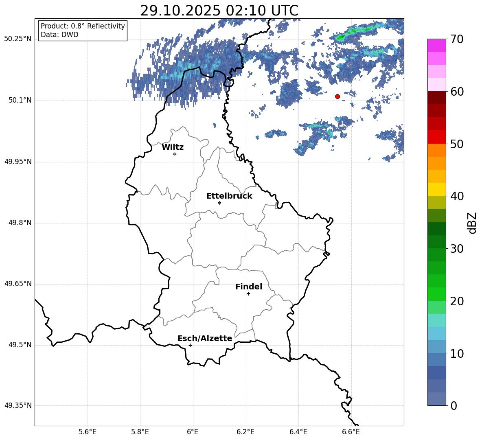Click the 6.4°E longitude label
Viewport: 482px width, 440px height.
click(x=298, y=432)
